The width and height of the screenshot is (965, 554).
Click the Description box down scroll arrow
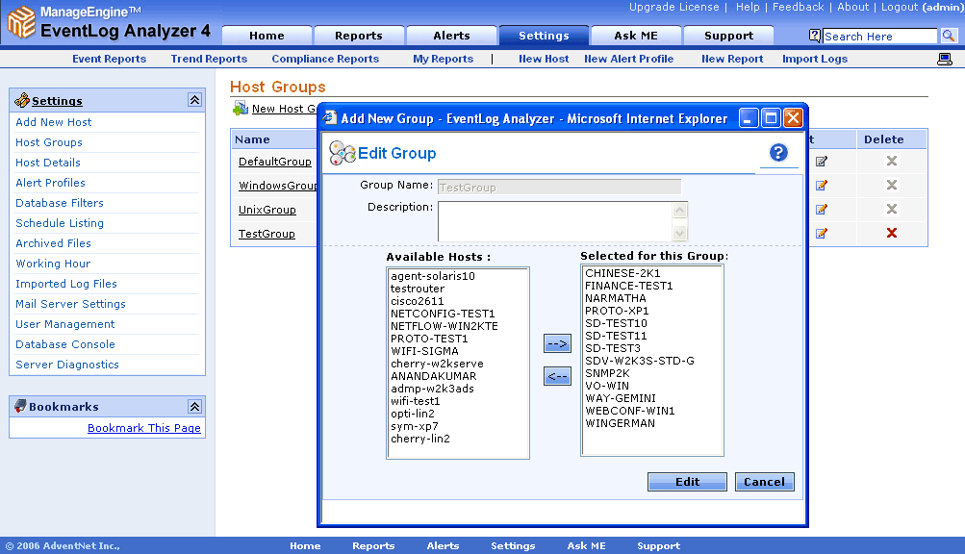(x=679, y=234)
